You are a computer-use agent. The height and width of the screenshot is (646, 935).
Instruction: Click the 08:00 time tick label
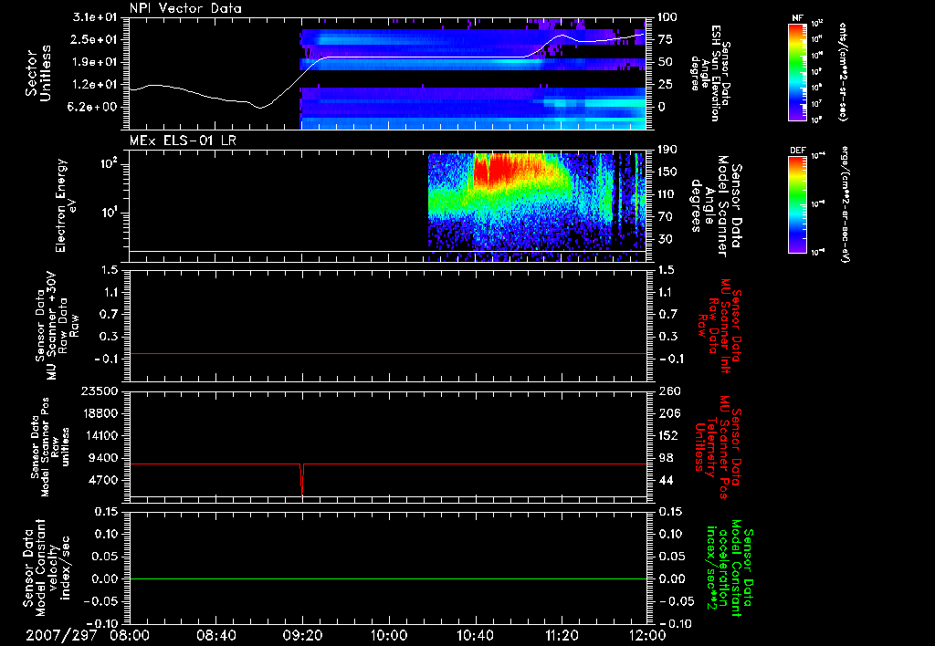point(130,635)
